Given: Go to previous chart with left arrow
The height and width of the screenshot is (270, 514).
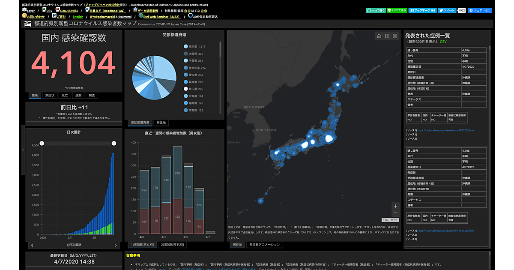Looking at the screenshot, I should (x=32, y=245).
